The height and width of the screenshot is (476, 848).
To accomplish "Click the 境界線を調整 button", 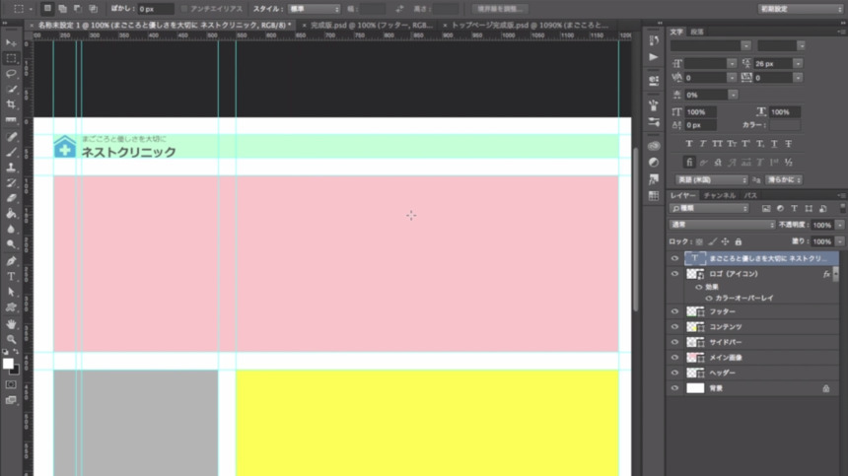I will pyautogui.click(x=498, y=9).
